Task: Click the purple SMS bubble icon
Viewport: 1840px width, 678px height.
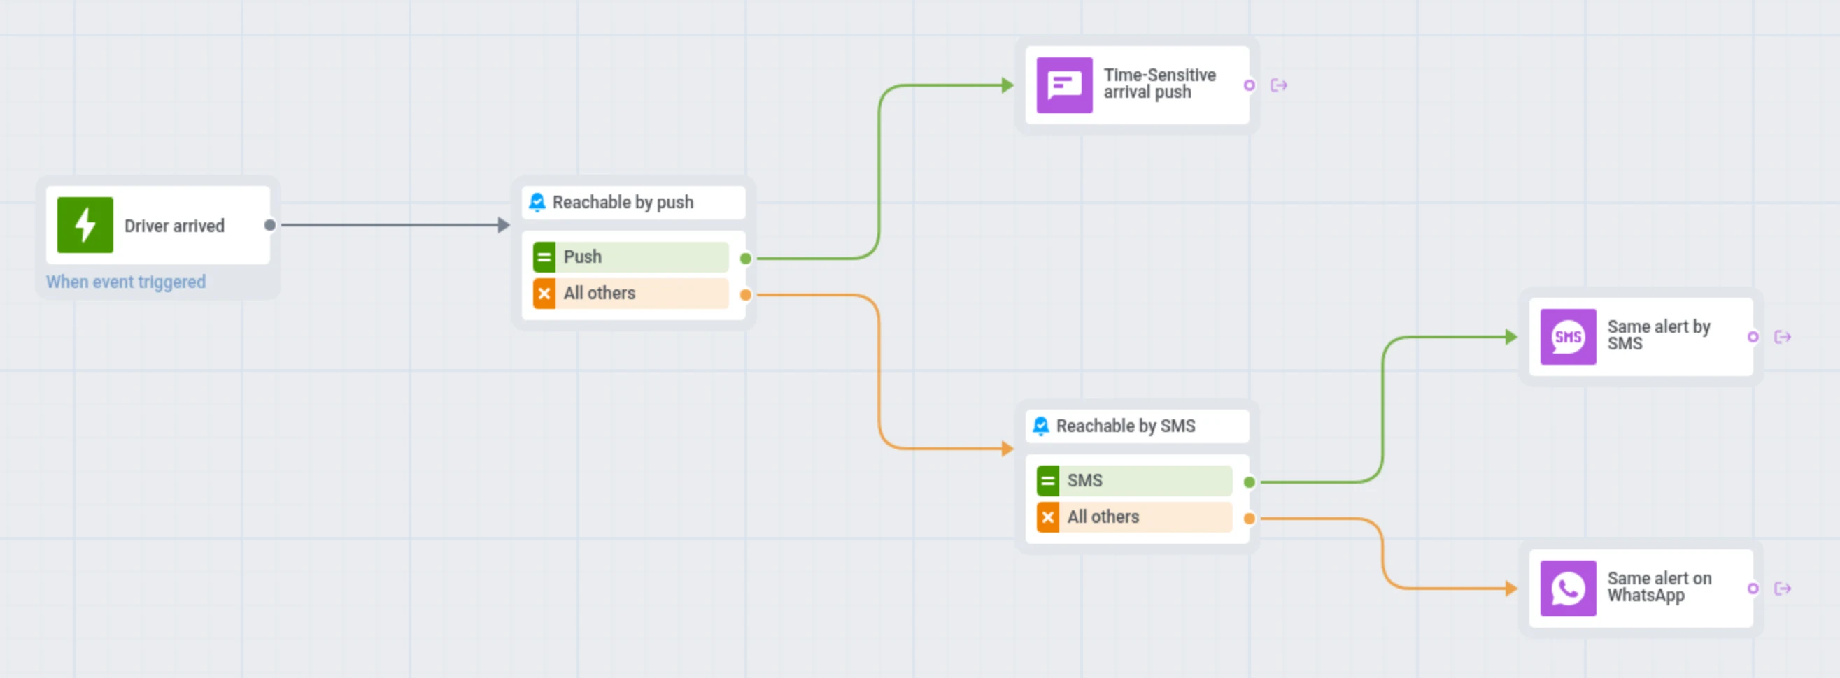Action: pos(1568,337)
